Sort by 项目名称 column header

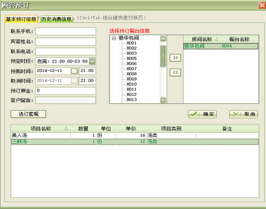click(41, 129)
